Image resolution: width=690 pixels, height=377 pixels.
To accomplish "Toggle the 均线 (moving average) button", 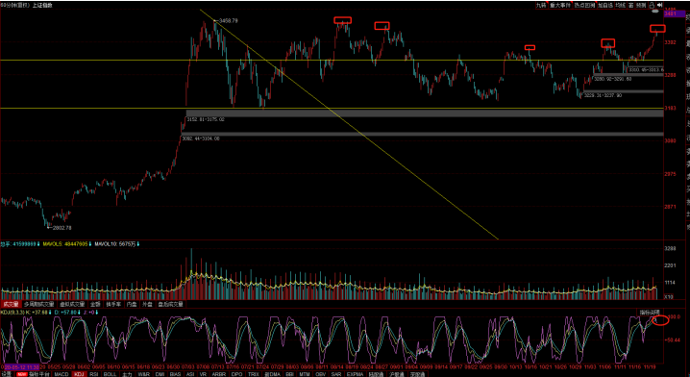I will (x=621, y=5).
